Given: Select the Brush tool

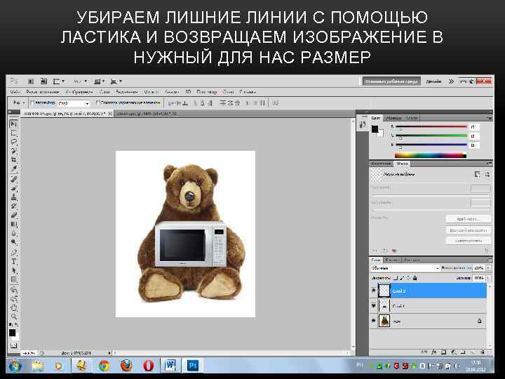Looking at the screenshot, I should click(x=13, y=188).
